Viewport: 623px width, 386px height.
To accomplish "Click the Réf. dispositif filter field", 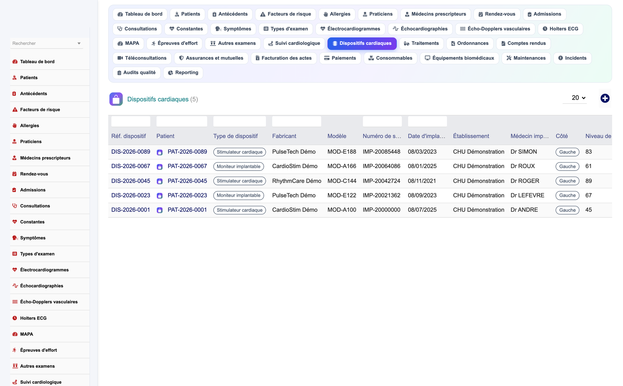I will [x=131, y=122].
